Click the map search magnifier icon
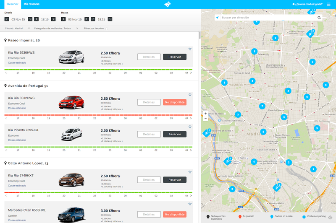 [x=319, y=18]
